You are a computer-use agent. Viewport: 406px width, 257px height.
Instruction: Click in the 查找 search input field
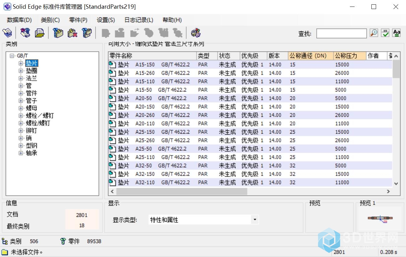pyautogui.click(x=342, y=33)
